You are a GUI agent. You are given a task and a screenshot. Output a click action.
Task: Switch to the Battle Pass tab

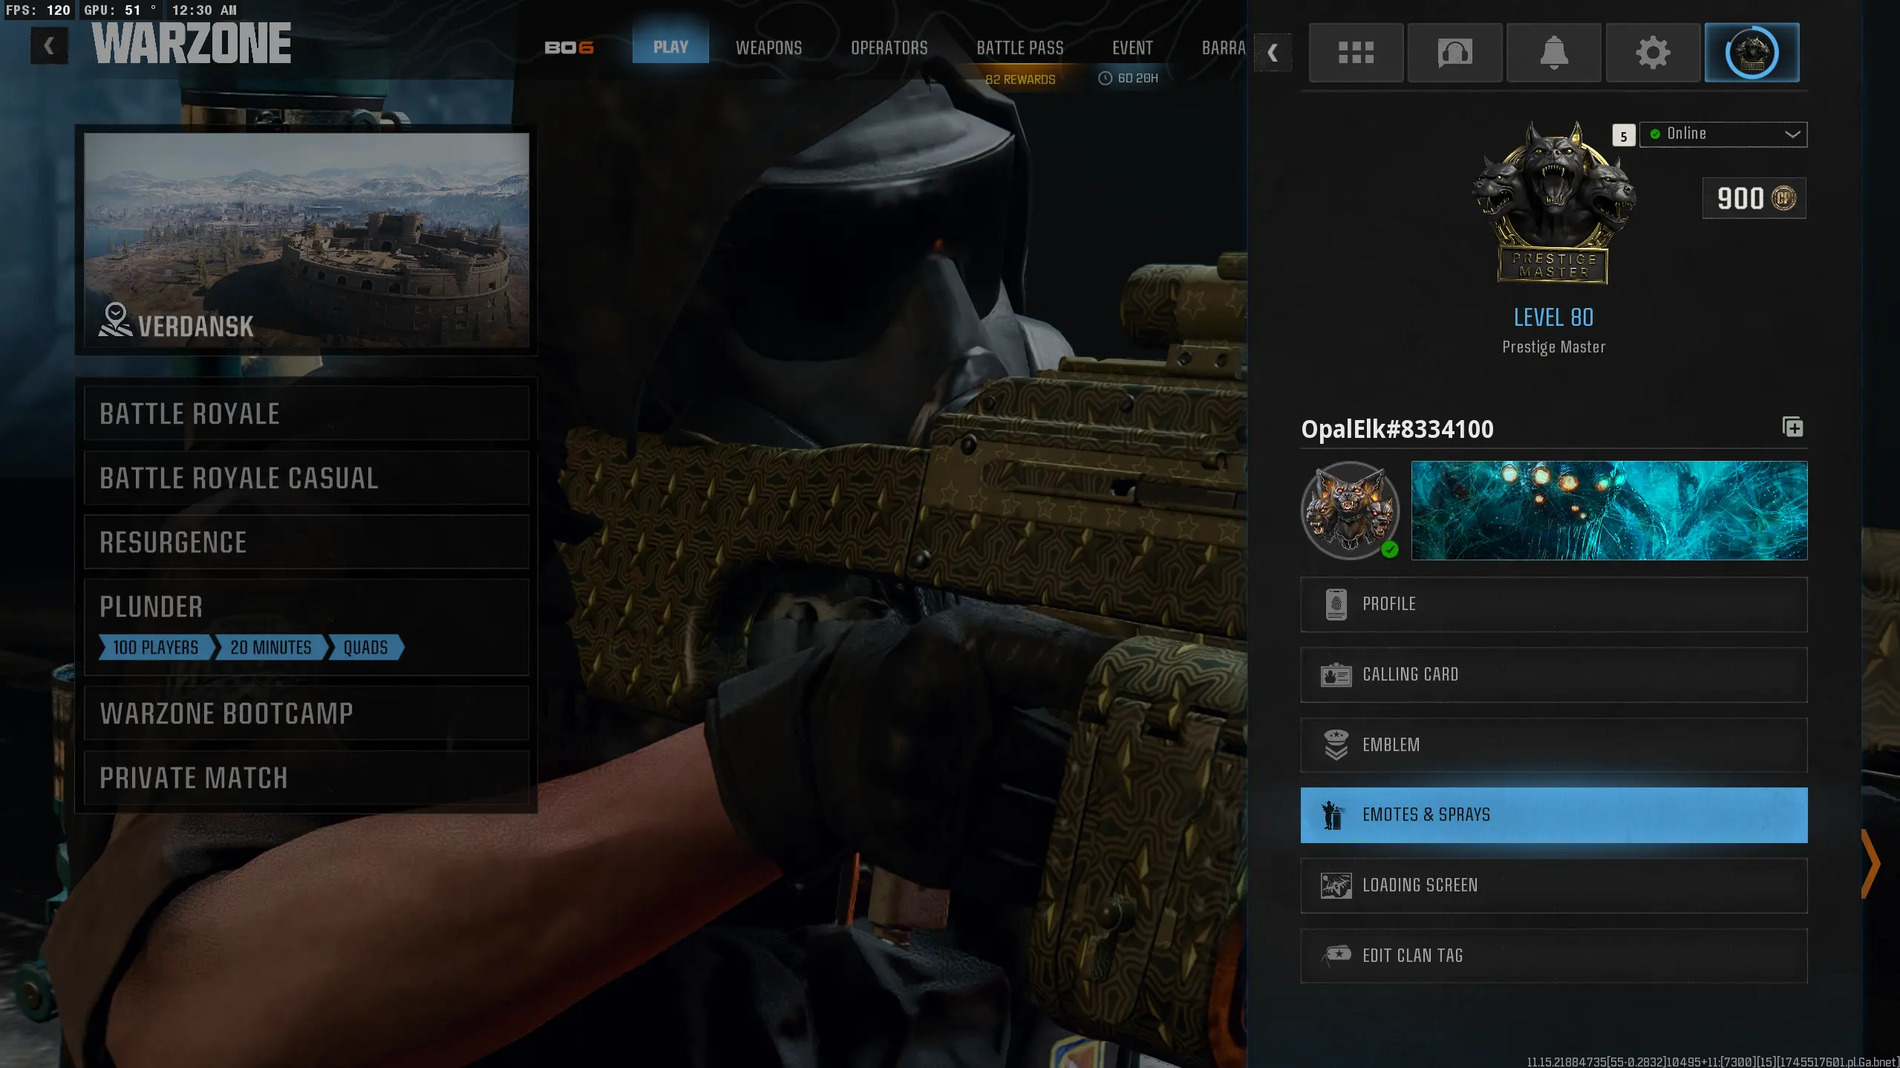coord(1019,47)
